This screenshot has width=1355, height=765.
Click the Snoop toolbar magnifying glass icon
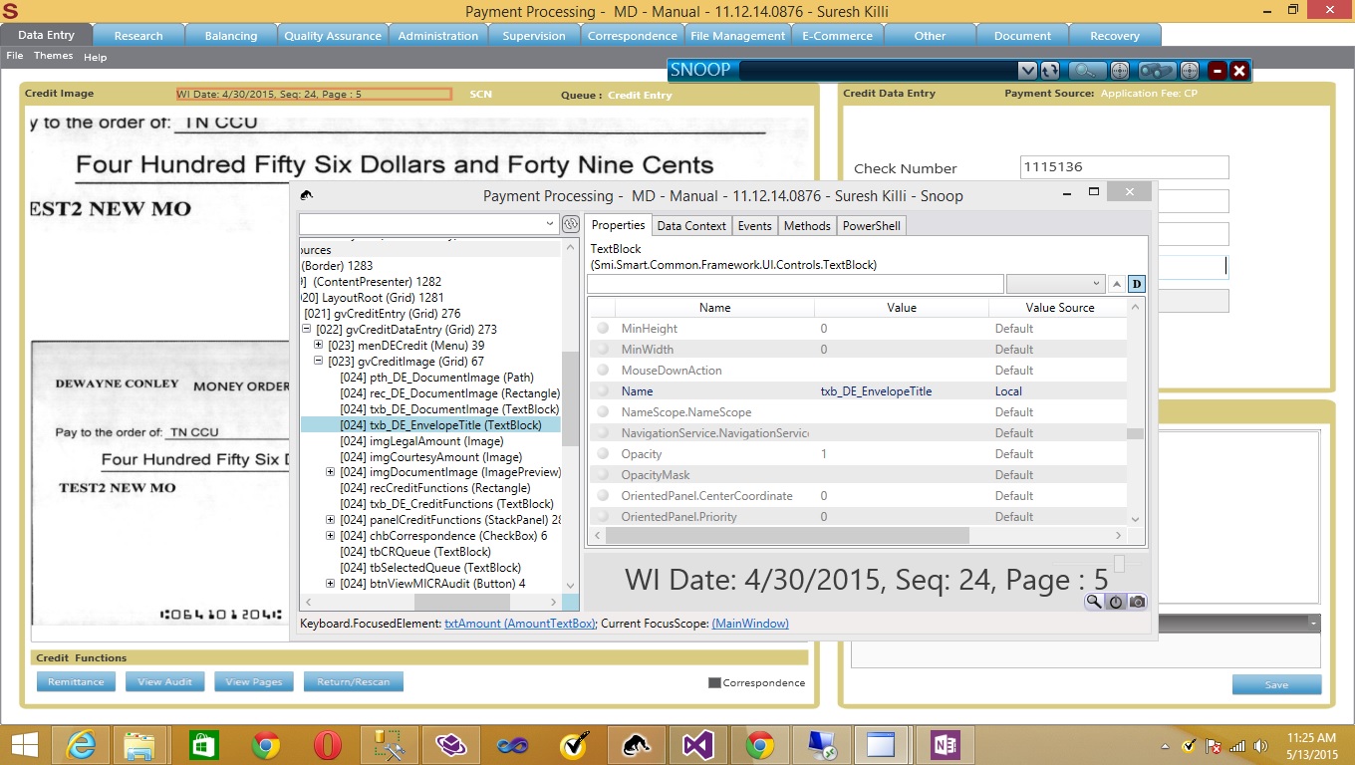[1086, 71]
